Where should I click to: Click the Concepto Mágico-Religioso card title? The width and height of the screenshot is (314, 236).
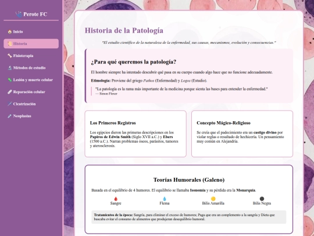point(223,123)
